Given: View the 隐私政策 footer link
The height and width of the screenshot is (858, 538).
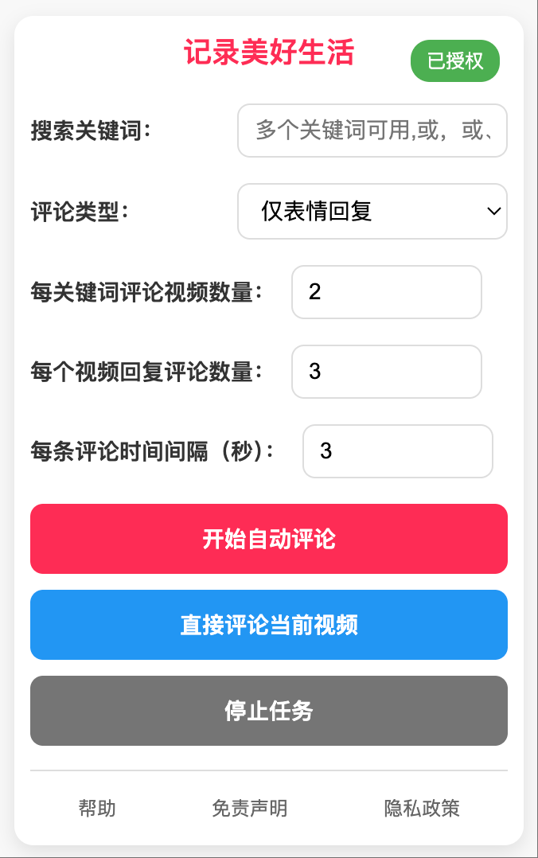Looking at the screenshot, I should pos(422,809).
